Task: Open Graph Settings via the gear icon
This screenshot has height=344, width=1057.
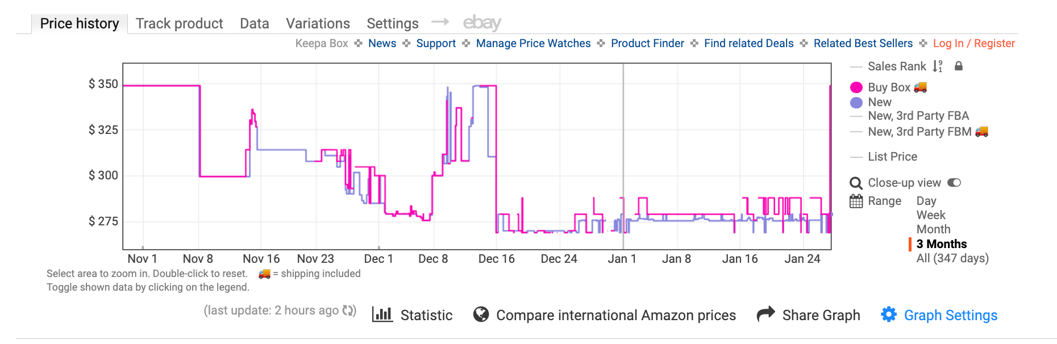Action: tap(889, 315)
